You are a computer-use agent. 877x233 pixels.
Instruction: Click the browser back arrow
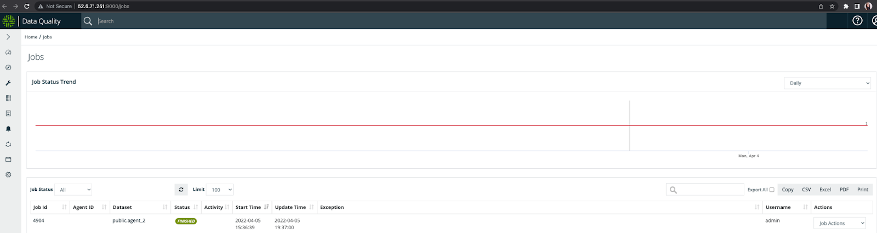pos(4,6)
